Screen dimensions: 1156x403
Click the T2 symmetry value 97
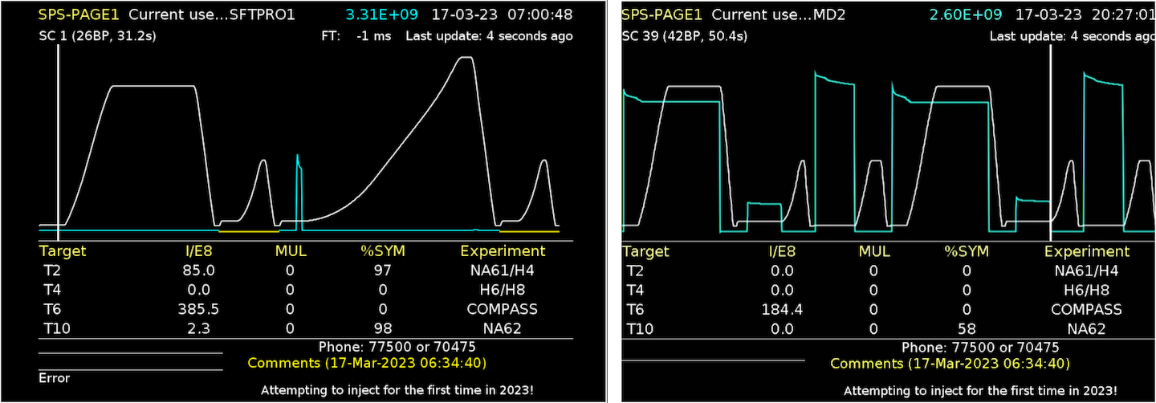[382, 271]
